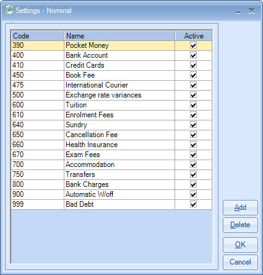Select code cell 475
Viewport: 263px width, 275px height.
click(x=38, y=85)
